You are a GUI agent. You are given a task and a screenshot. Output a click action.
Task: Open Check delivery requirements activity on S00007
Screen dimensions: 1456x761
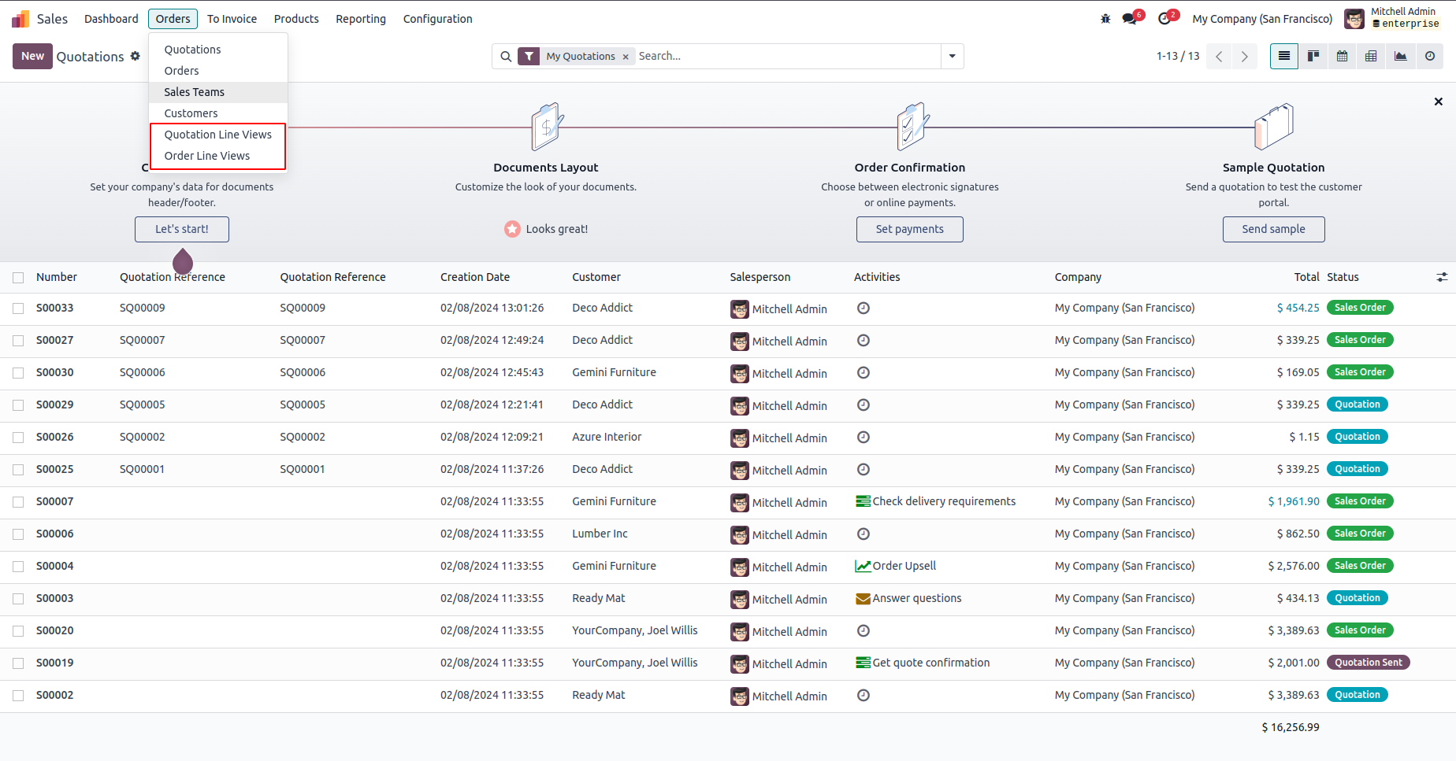[x=935, y=501]
